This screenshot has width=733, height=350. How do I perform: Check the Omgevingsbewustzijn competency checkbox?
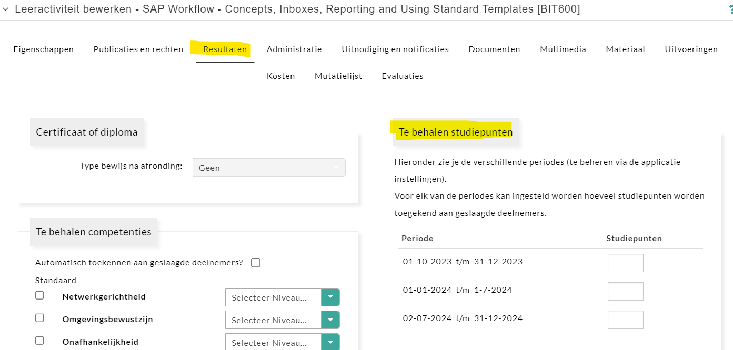tap(39, 318)
